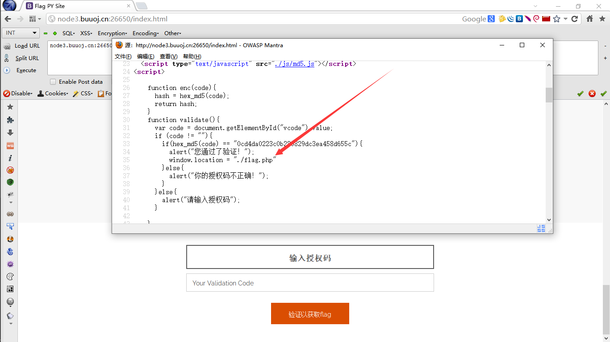Click the sidebar info i icon

pos(10,158)
